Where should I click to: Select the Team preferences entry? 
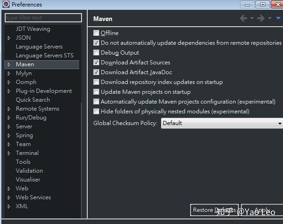(x=23, y=144)
